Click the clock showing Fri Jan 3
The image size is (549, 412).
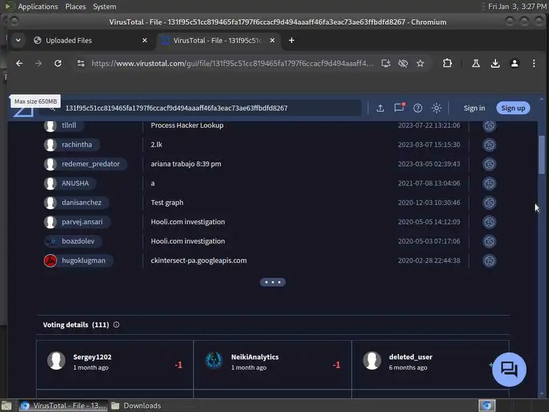pyautogui.click(x=517, y=6)
